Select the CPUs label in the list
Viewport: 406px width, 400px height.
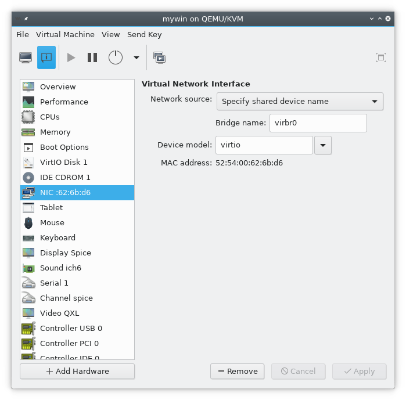tap(50, 117)
